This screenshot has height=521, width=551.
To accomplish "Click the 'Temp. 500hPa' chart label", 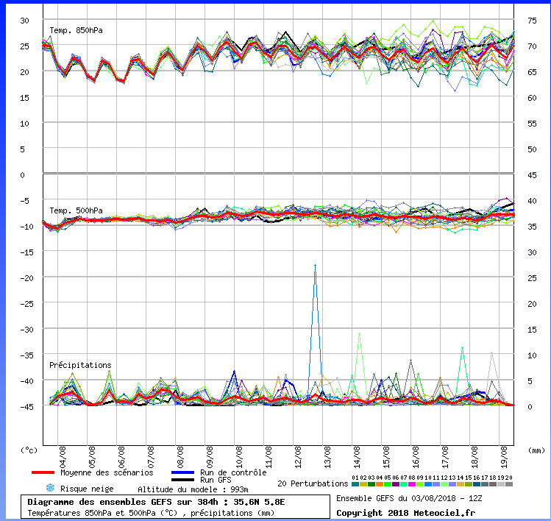I will coord(76,210).
